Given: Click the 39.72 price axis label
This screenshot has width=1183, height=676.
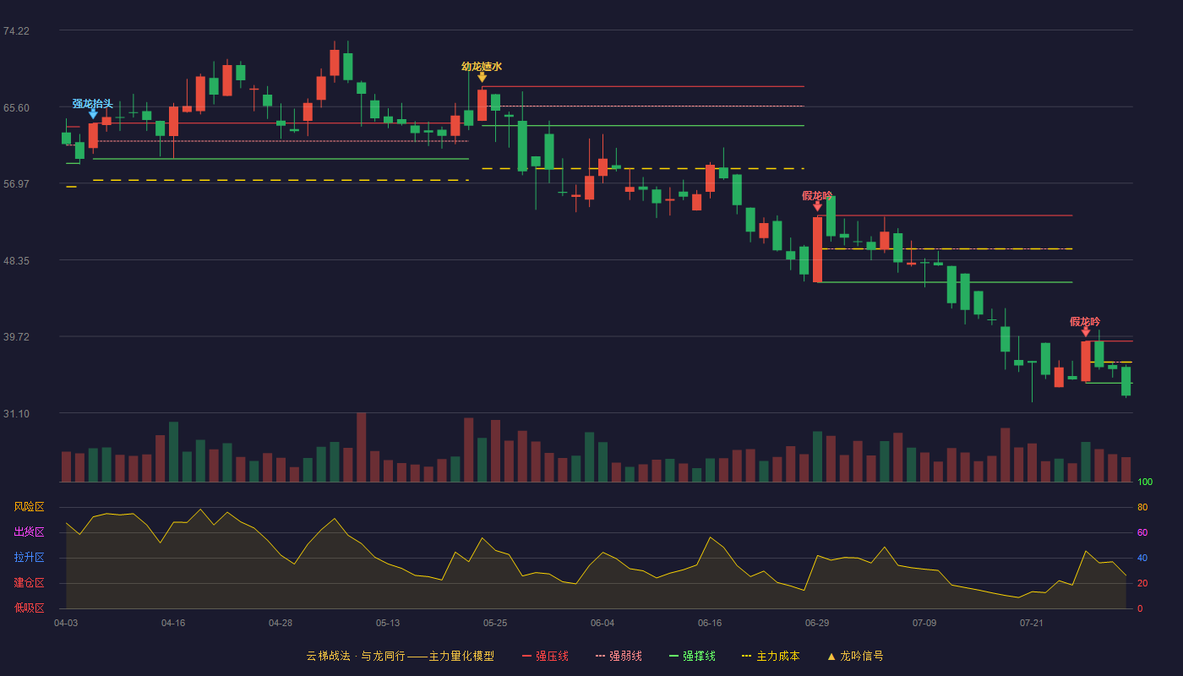Looking at the screenshot, I should [x=16, y=337].
